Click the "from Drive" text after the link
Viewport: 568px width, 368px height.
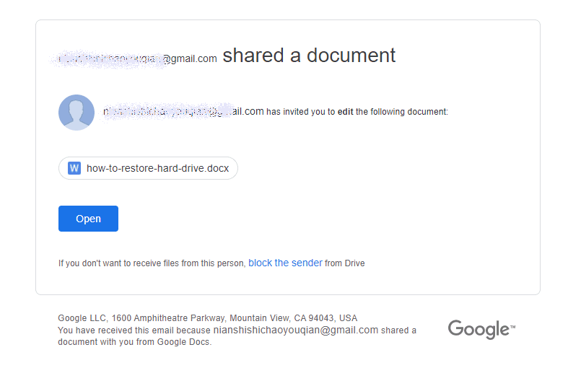tap(345, 264)
